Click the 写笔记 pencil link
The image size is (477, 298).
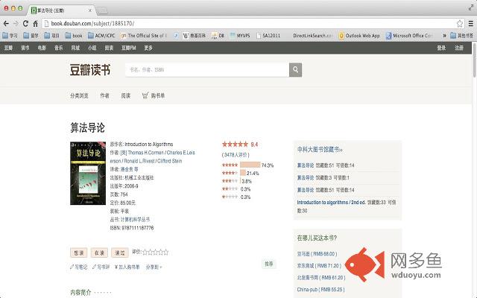(x=78, y=267)
